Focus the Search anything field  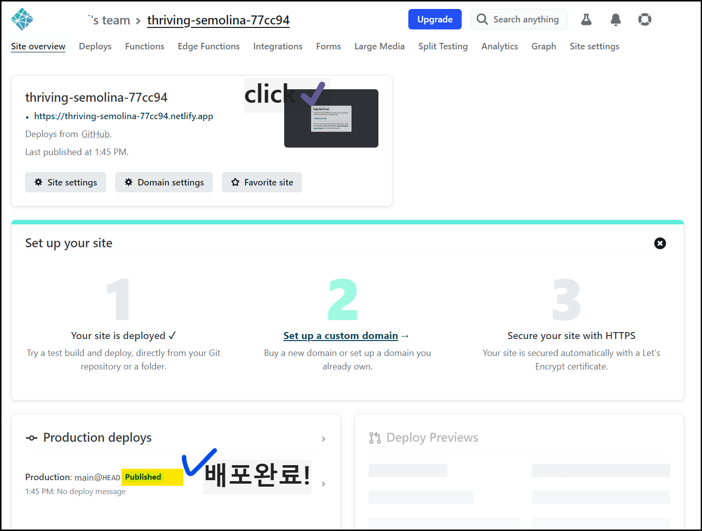click(x=519, y=19)
